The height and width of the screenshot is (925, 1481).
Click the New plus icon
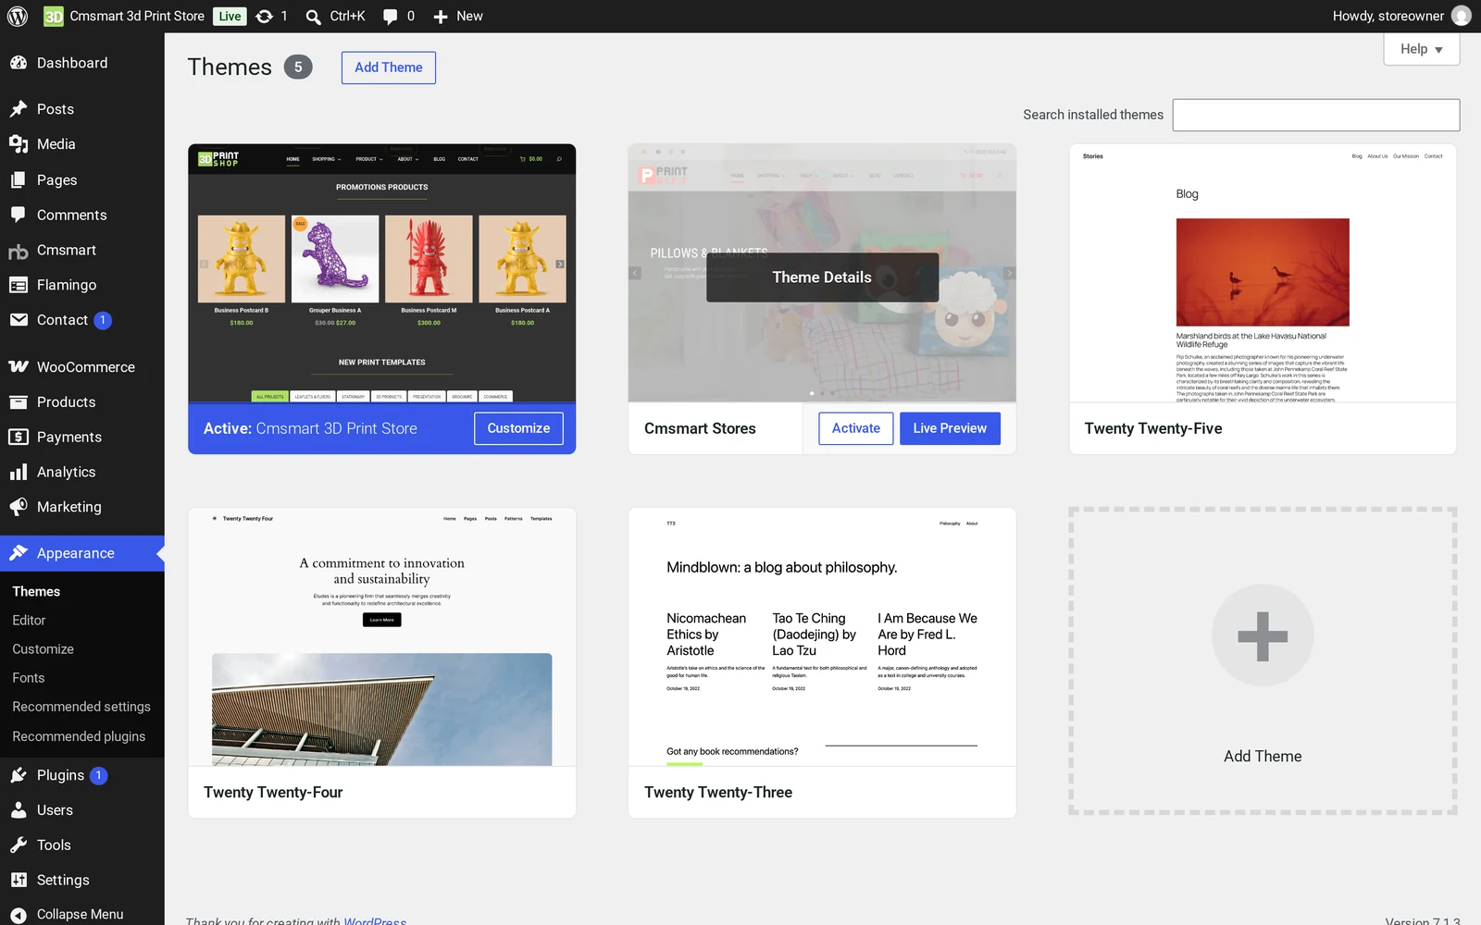click(441, 17)
